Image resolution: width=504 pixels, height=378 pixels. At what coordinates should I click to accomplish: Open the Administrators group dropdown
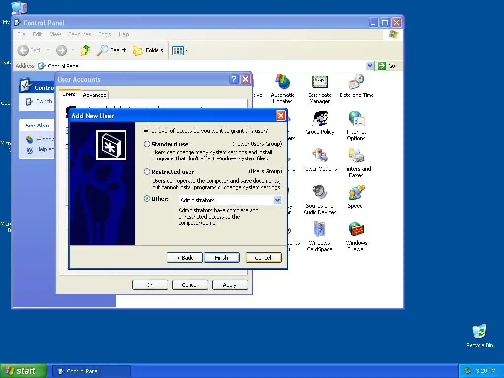point(277,200)
